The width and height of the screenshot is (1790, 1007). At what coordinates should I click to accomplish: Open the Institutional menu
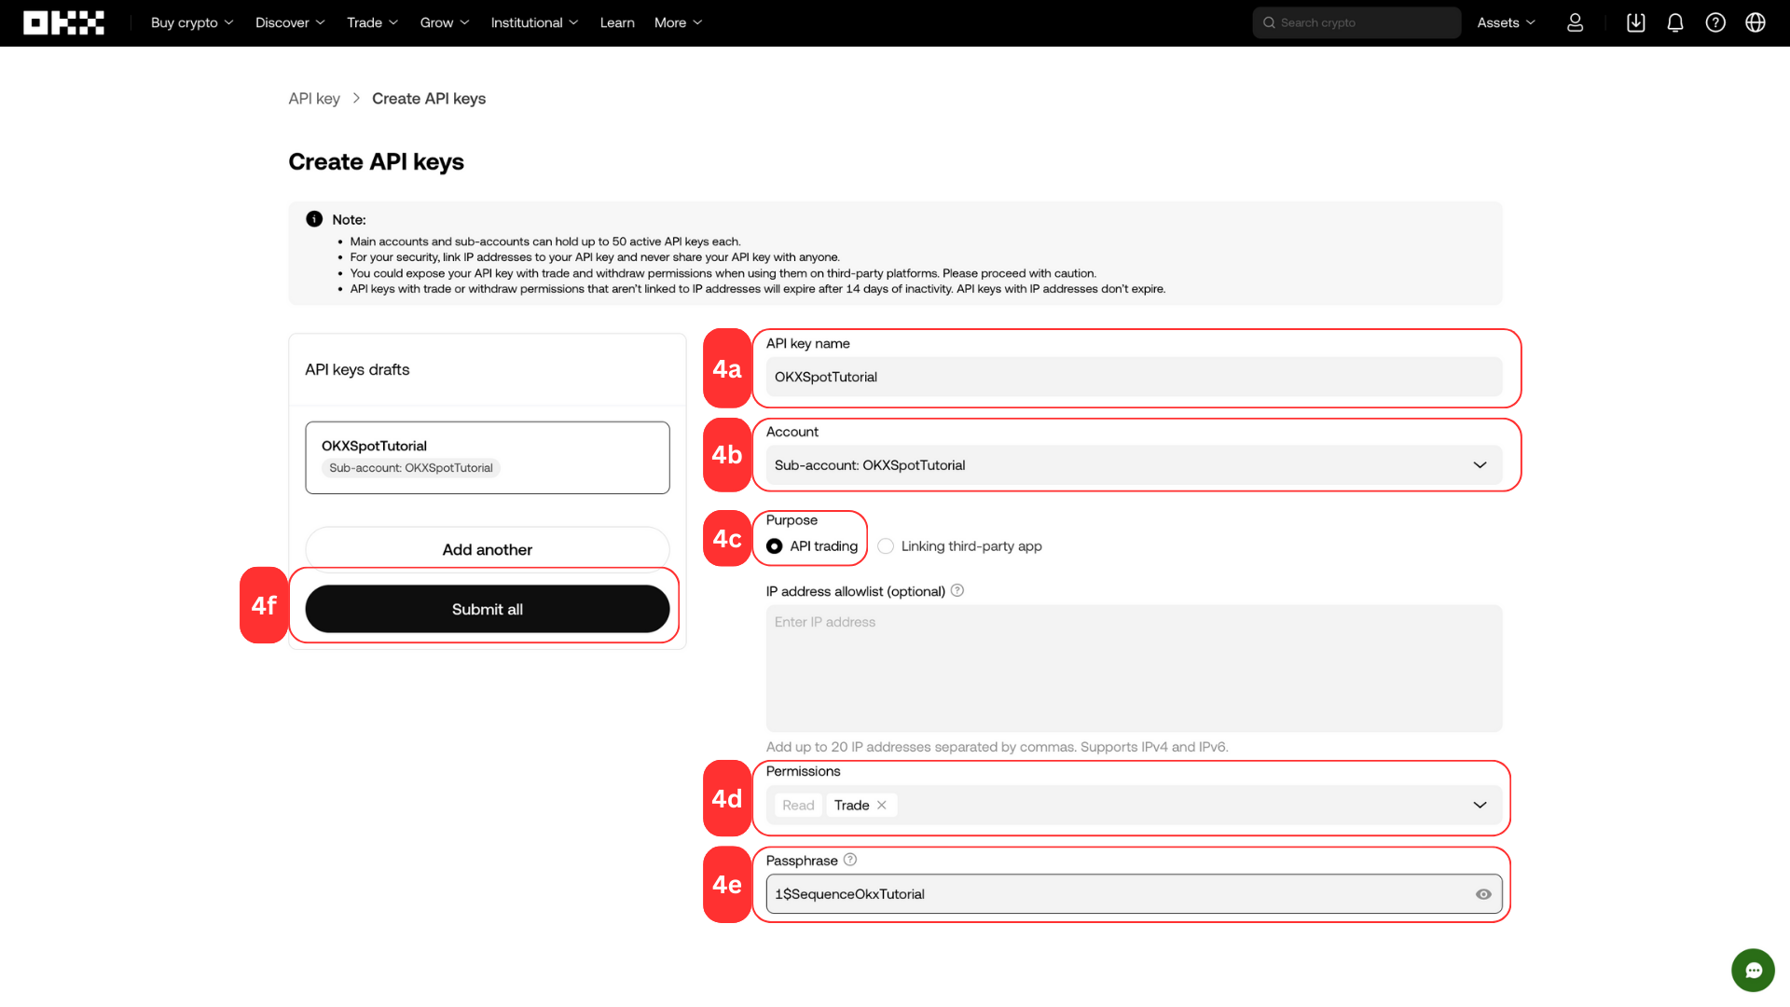pos(534,22)
